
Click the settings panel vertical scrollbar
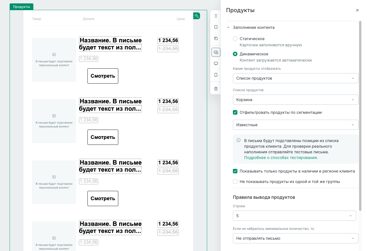click(360, 116)
